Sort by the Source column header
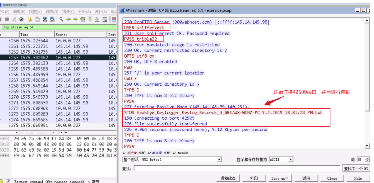This screenshot has height=183, width=374. tap(81, 35)
